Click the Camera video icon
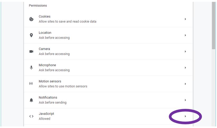 (x=31, y=52)
